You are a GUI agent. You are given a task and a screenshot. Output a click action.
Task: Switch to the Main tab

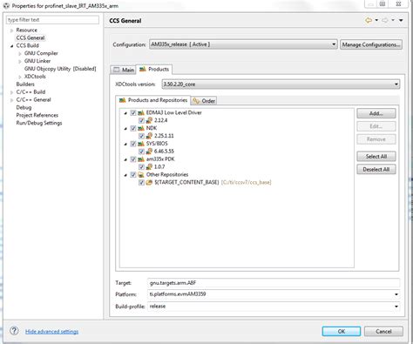click(x=124, y=70)
